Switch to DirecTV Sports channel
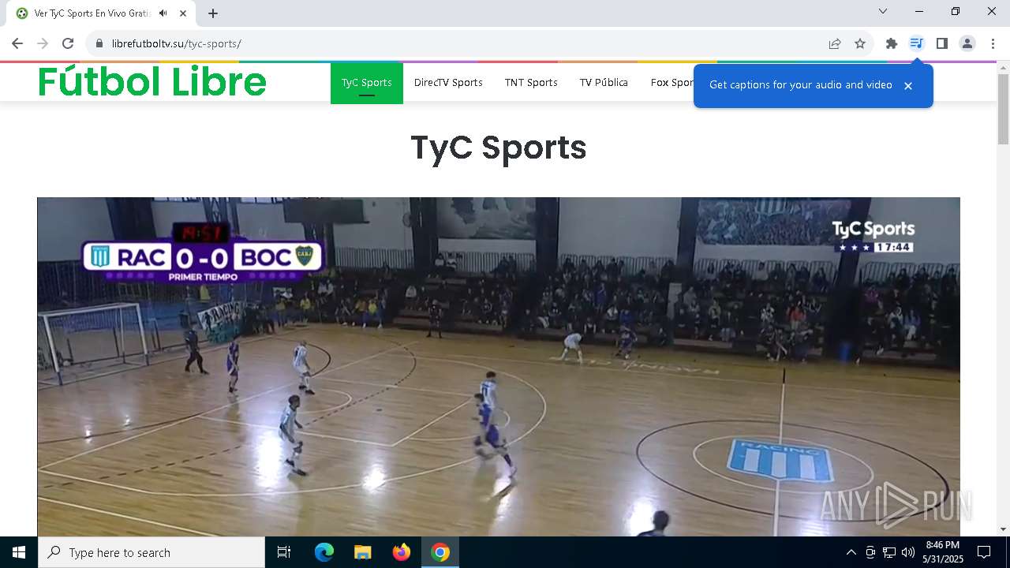 pyautogui.click(x=448, y=82)
